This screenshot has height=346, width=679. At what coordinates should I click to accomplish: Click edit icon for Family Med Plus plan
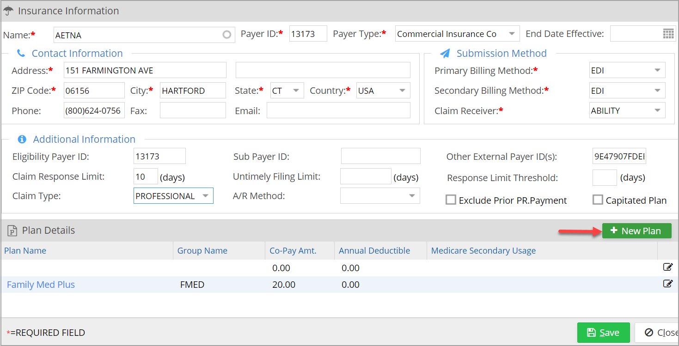pos(667,284)
